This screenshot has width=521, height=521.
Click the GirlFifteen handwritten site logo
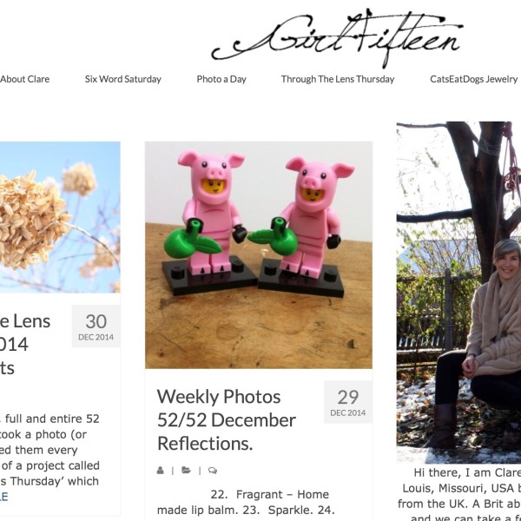[337, 37]
